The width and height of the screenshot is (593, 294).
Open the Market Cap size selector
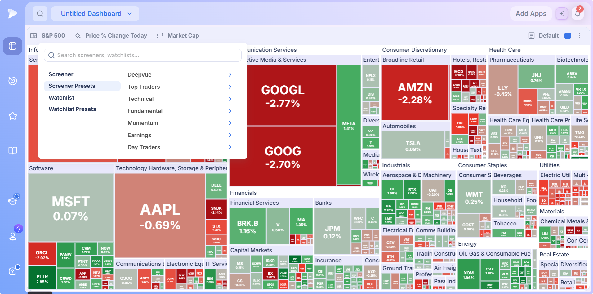tap(178, 36)
